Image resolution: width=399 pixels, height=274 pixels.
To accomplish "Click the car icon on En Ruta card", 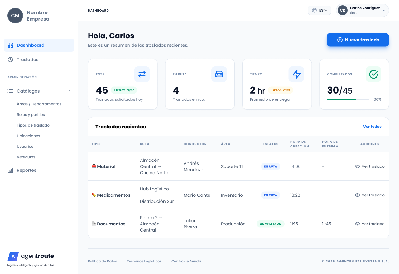I will coord(219,74).
